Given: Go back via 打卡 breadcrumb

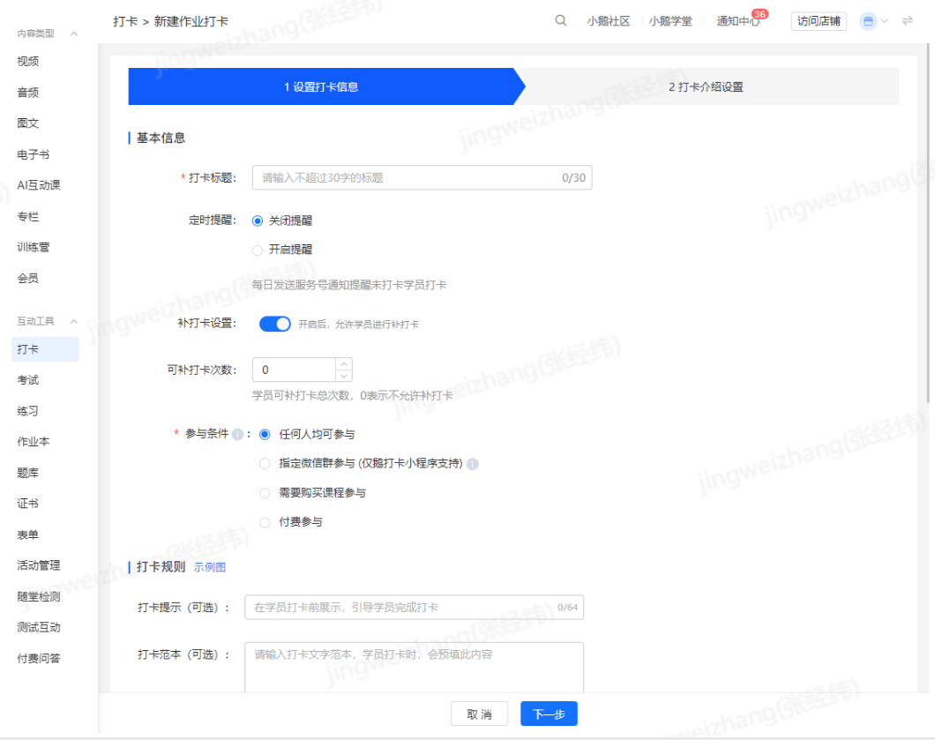Looking at the screenshot, I should point(125,21).
